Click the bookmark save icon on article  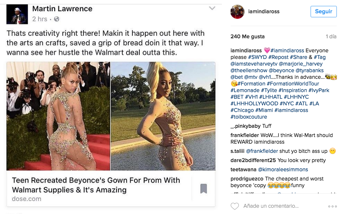[204, 189]
